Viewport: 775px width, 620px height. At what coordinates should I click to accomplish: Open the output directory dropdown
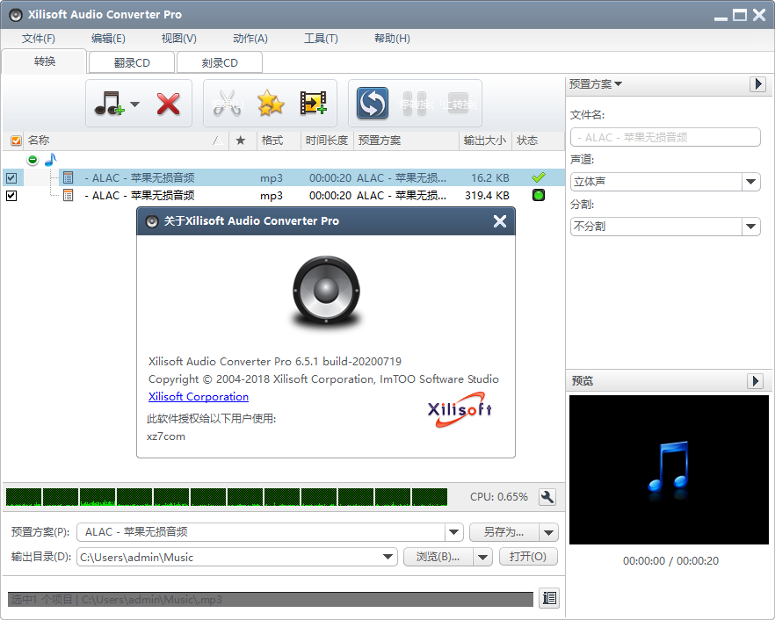388,557
